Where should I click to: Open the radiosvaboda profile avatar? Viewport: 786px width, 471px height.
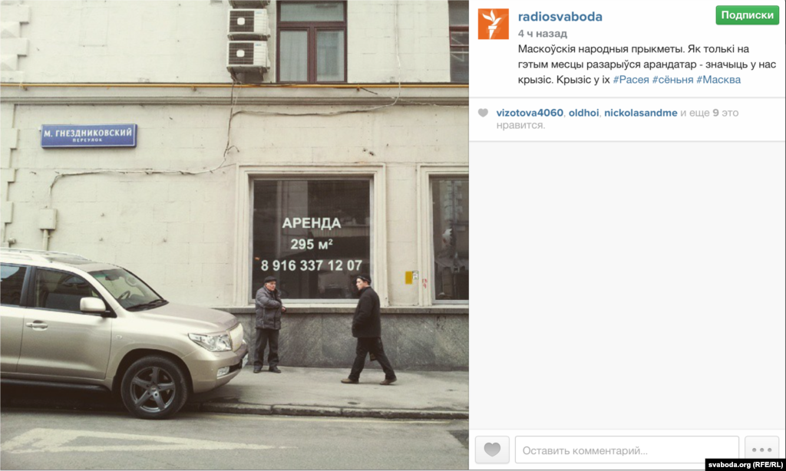pyautogui.click(x=493, y=24)
